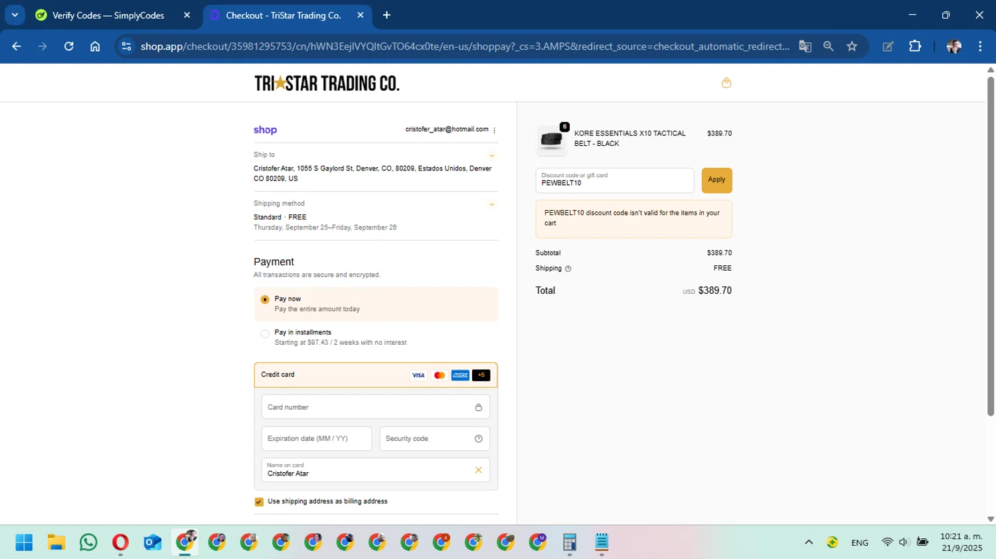This screenshot has height=559, width=996.
Task: Click the Name on card field
Action: pyautogui.click(x=376, y=470)
